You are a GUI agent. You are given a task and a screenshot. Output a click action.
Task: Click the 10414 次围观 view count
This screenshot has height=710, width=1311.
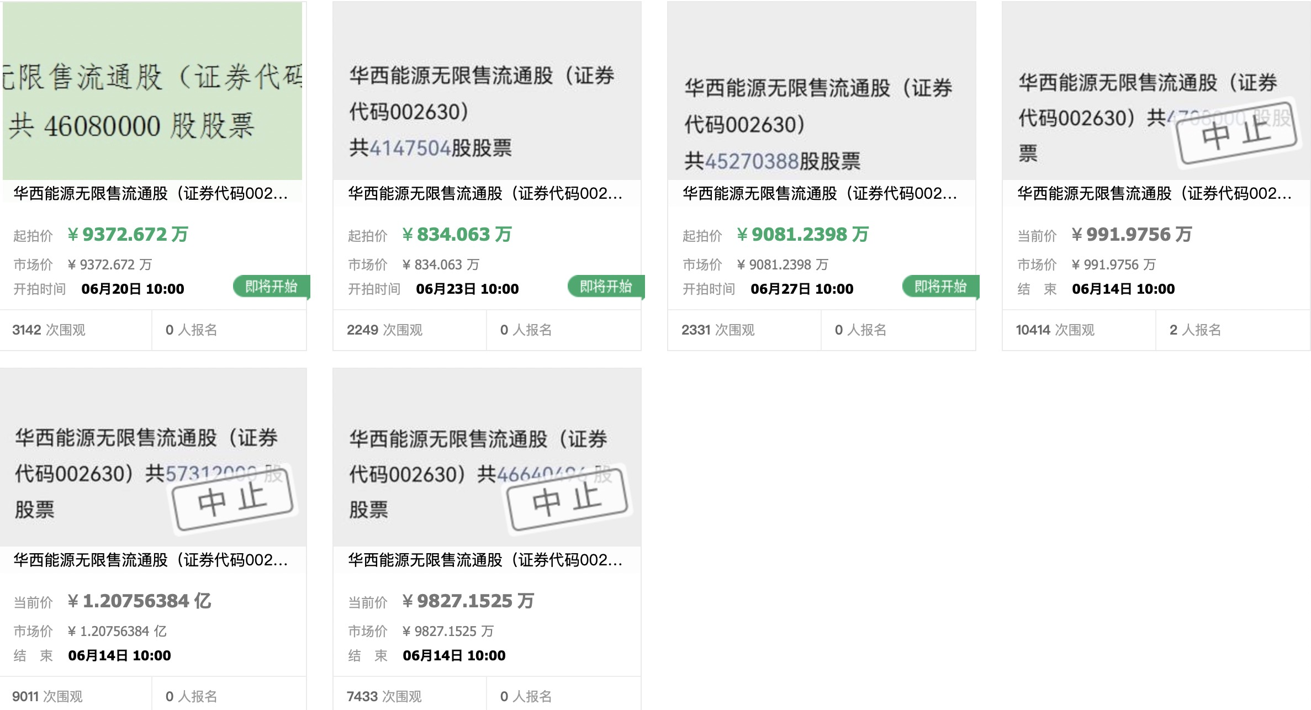point(1055,330)
